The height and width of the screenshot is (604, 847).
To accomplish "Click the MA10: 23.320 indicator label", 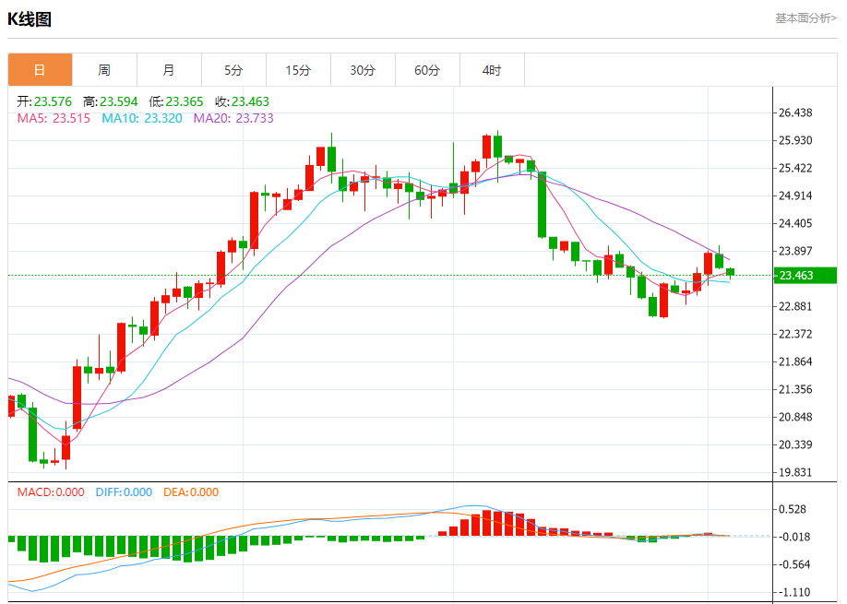I will (x=142, y=118).
